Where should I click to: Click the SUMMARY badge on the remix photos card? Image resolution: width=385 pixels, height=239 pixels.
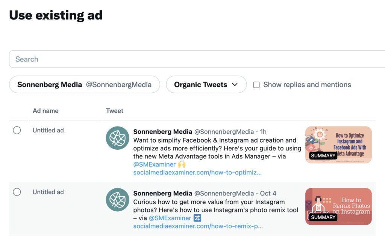(x=323, y=217)
